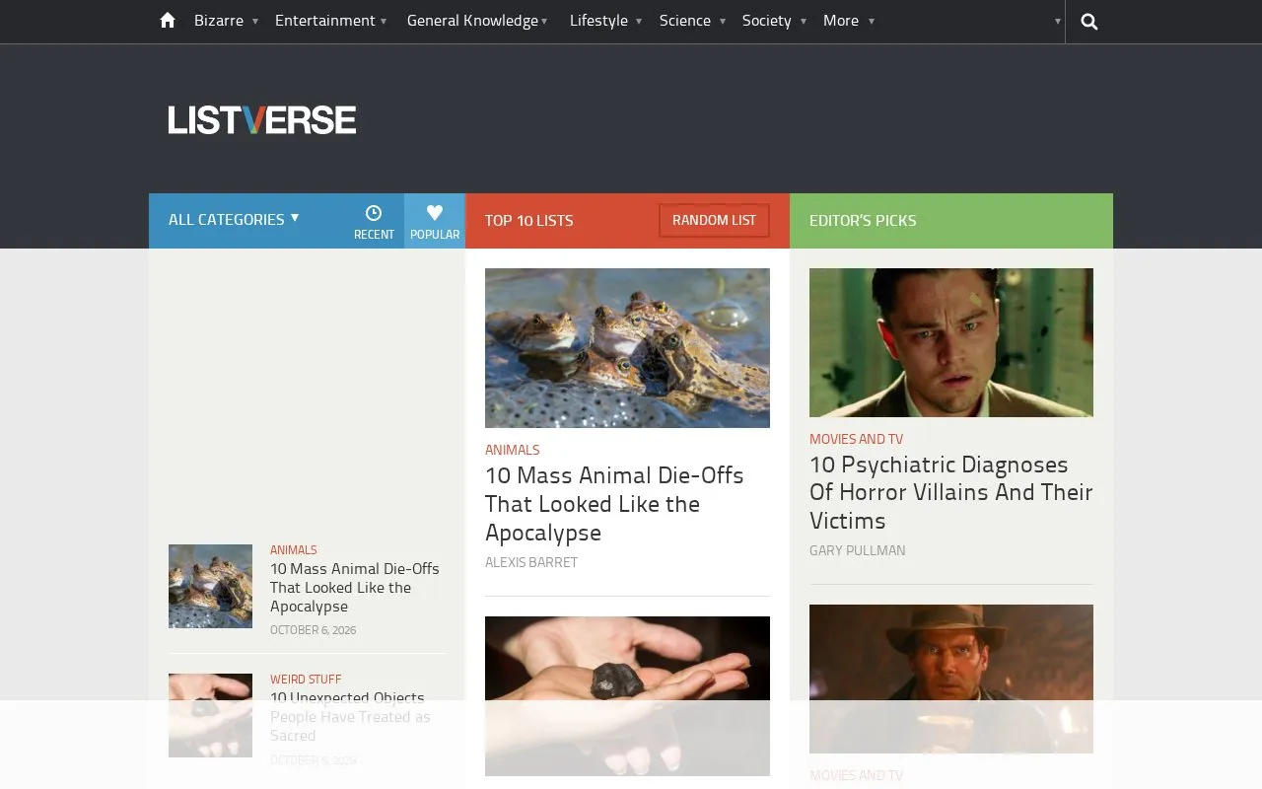Click the Listverse logo
The image size is (1262, 789).
[x=262, y=120]
